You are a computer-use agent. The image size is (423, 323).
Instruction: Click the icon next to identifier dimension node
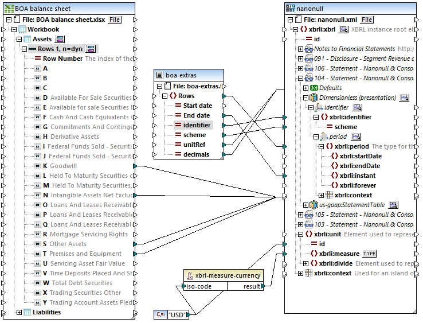(x=357, y=107)
